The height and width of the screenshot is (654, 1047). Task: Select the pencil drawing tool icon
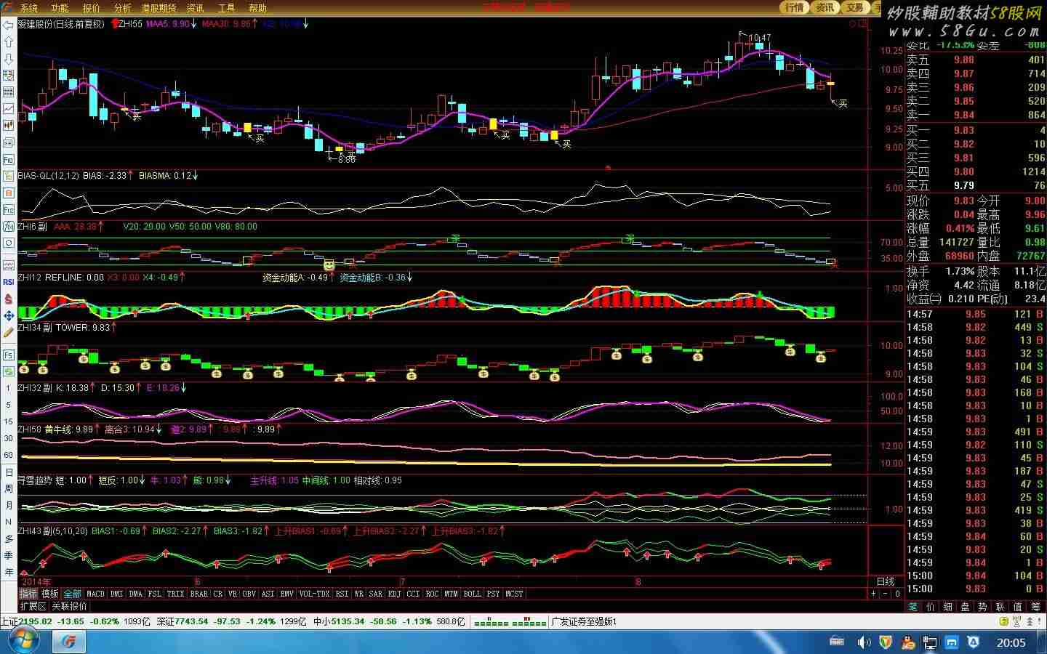[9, 332]
